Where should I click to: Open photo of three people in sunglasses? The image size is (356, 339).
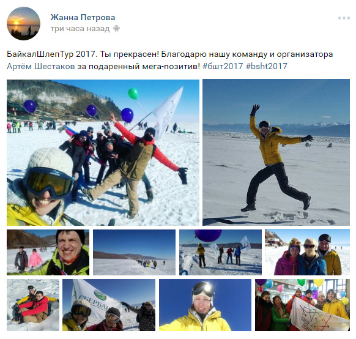pyautogui.click(x=308, y=252)
